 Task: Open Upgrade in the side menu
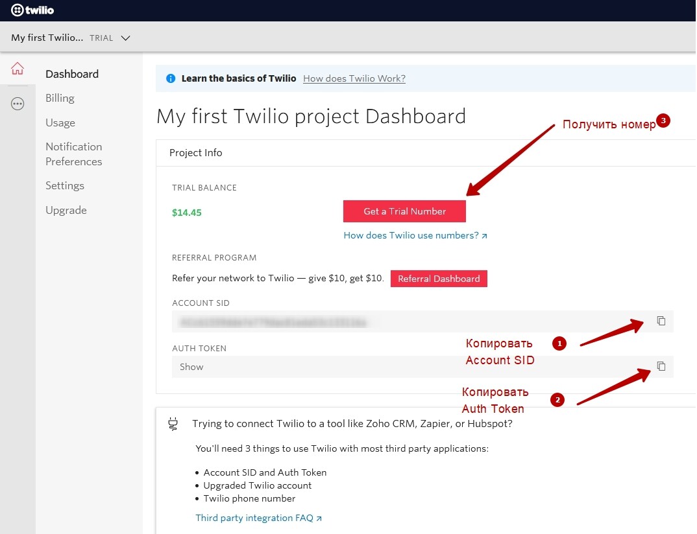pyautogui.click(x=66, y=210)
